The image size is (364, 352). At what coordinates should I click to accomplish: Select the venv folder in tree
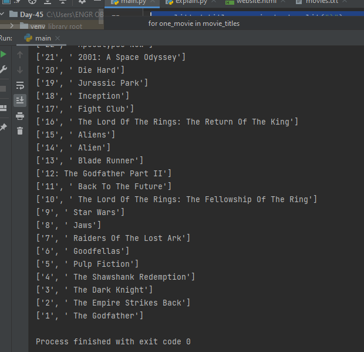[x=38, y=26]
